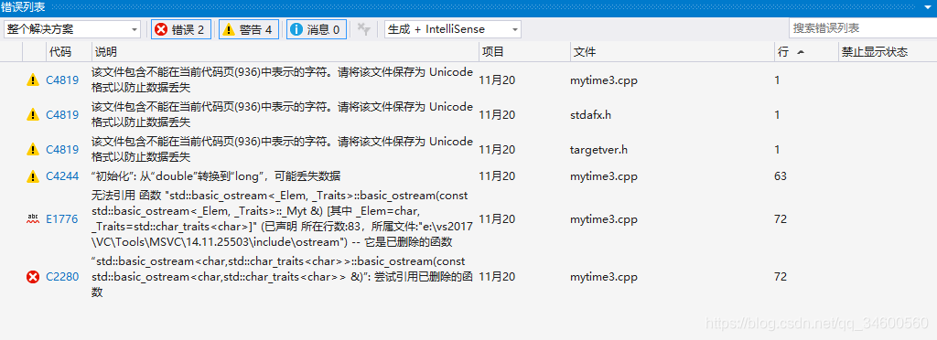Click the warning icon on the C4819 mytime3.cpp row

click(33, 80)
